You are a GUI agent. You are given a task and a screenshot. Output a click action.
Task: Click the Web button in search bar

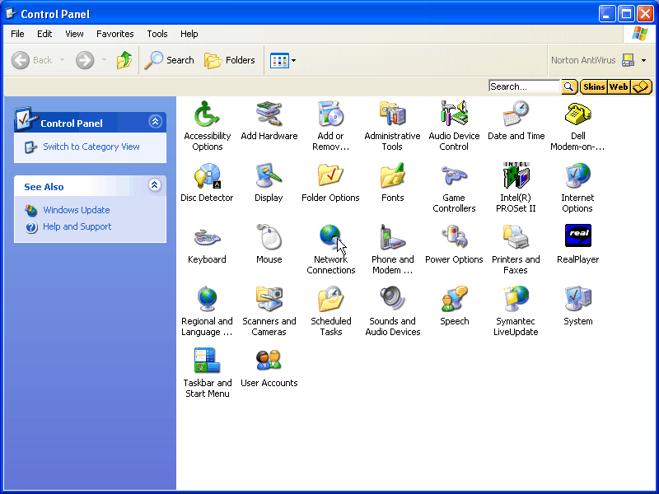coord(619,87)
